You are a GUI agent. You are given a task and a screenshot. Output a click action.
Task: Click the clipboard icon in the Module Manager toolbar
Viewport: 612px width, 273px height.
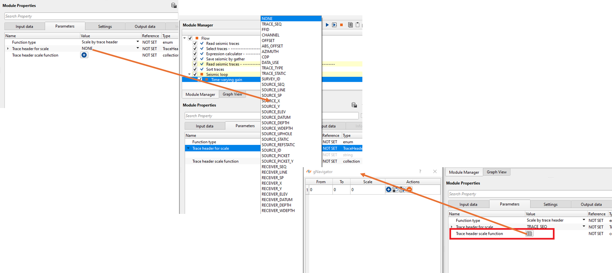(x=357, y=25)
